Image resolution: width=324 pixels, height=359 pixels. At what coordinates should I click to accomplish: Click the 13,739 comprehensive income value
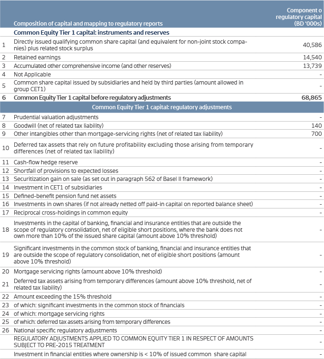click(x=312, y=66)
